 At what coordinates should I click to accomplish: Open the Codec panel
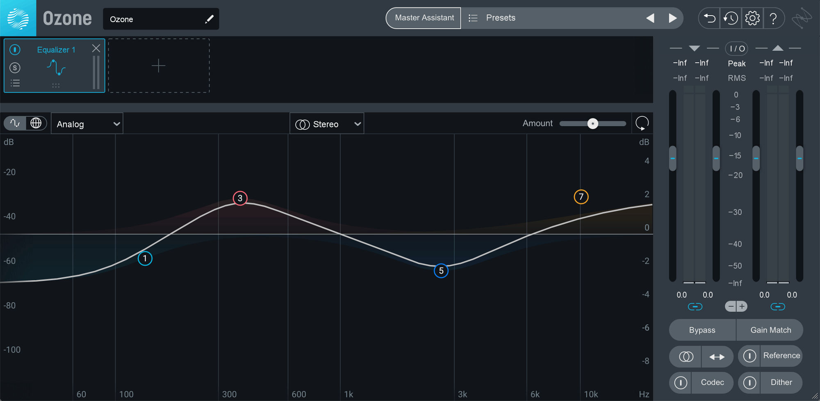point(712,383)
